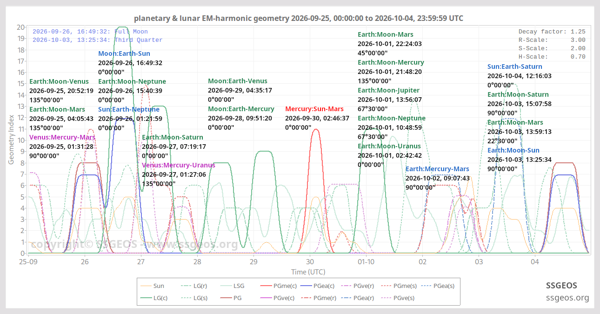Click the Sun:Earth-Saturn annotation label

(515, 67)
